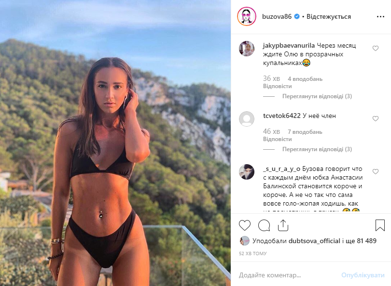Open the _s_u_r_a_y_o avatar picture

247,172
